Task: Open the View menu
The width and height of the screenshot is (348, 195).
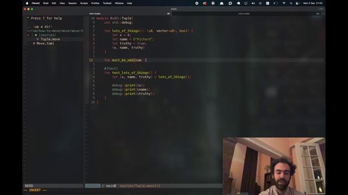Action: tap(62, 3)
